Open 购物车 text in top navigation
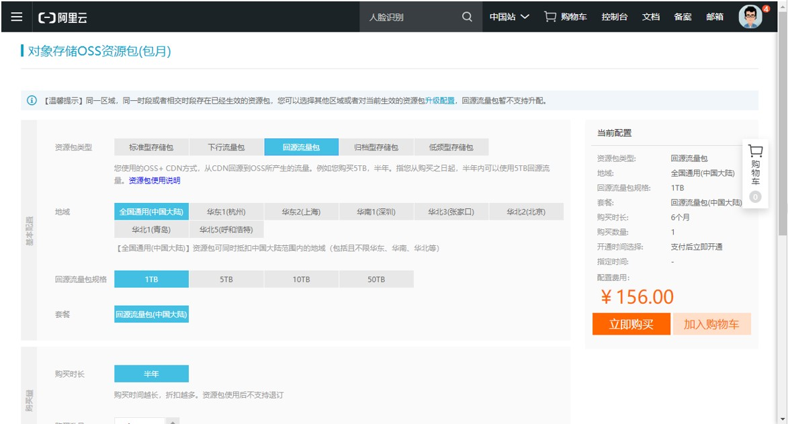The width and height of the screenshot is (788, 424). pyautogui.click(x=574, y=17)
